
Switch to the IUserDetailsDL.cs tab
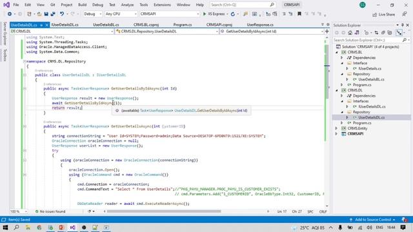(x=65, y=24)
